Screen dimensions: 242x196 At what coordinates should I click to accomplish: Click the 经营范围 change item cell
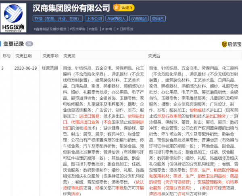coord(50,68)
